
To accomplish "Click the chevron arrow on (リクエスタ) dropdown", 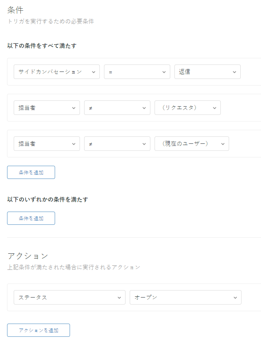I will 215,108.
